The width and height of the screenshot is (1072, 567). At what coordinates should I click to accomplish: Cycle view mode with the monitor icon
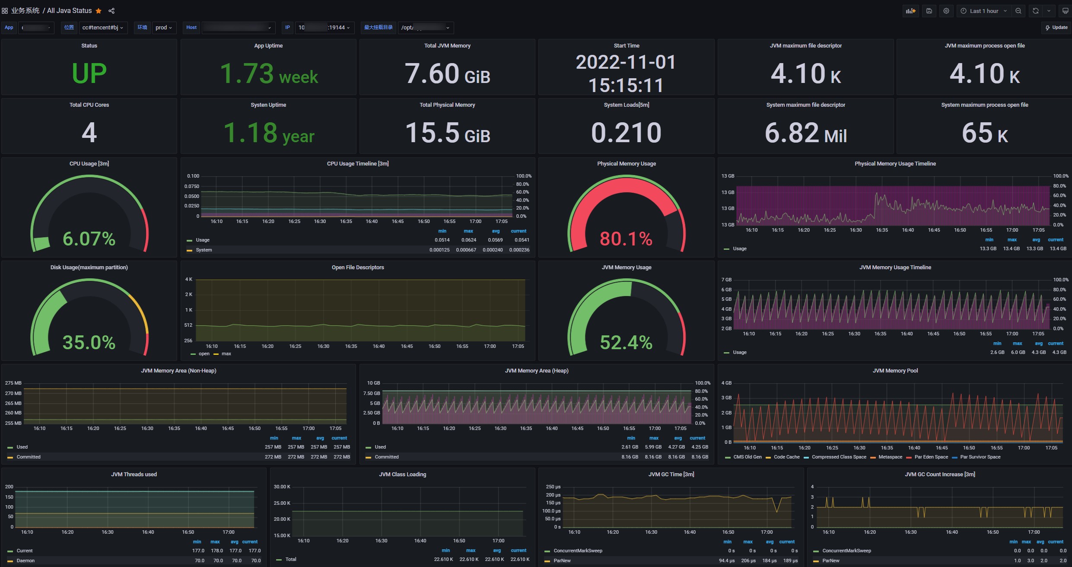(x=1066, y=11)
